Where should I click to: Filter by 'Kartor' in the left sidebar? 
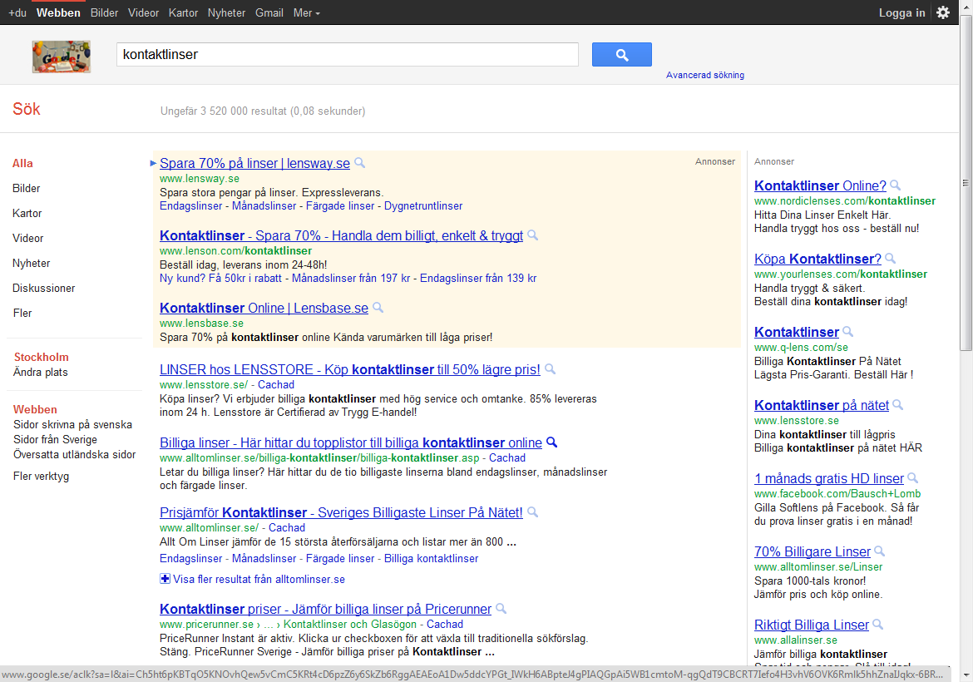coord(27,213)
